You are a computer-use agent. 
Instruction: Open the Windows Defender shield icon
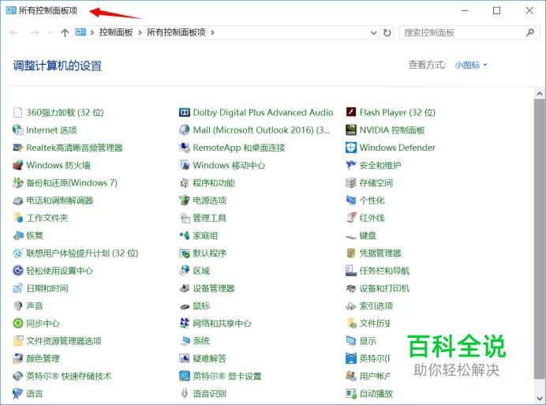point(350,148)
